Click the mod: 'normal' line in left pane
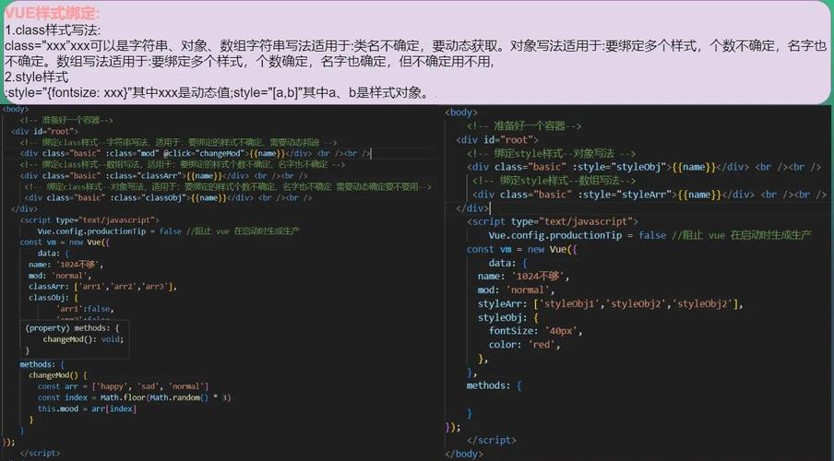Viewport: 834px width, 461px height. [60, 276]
